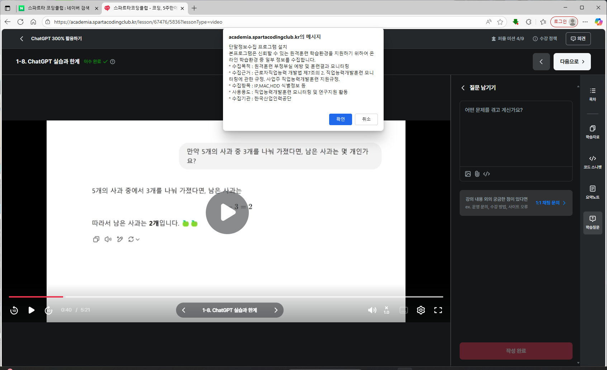The width and height of the screenshot is (607, 370).
Task: Open the 학습자료 materials panel
Action: pos(593,132)
